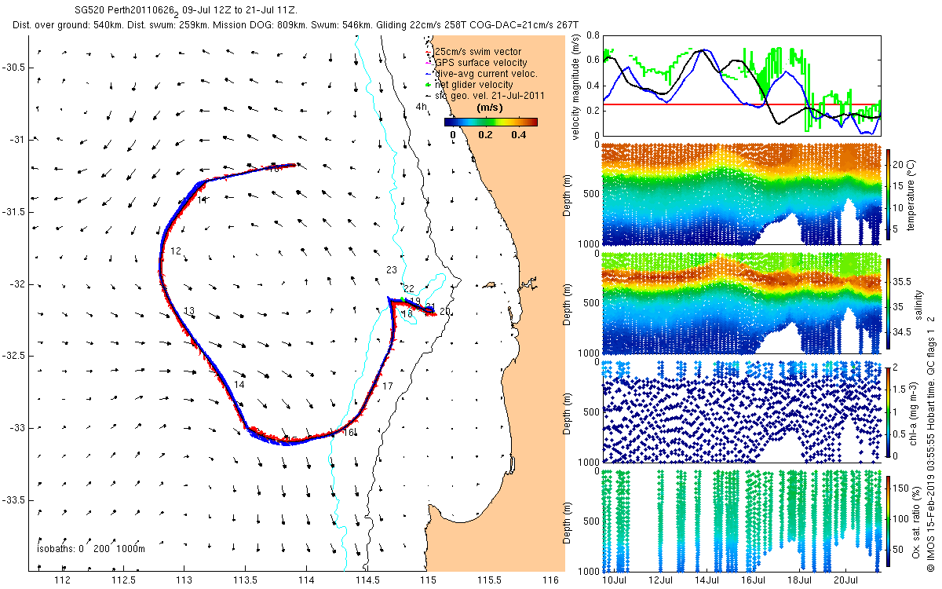Click the 114 longitude tick label

point(306,580)
